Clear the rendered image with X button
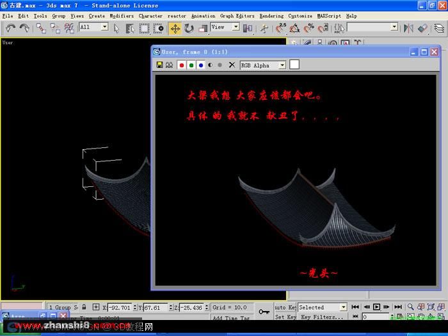 click(232, 65)
